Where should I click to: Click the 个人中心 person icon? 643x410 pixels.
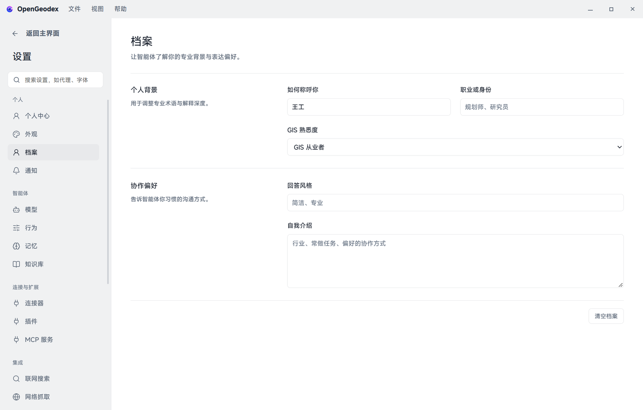pyautogui.click(x=16, y=116)
